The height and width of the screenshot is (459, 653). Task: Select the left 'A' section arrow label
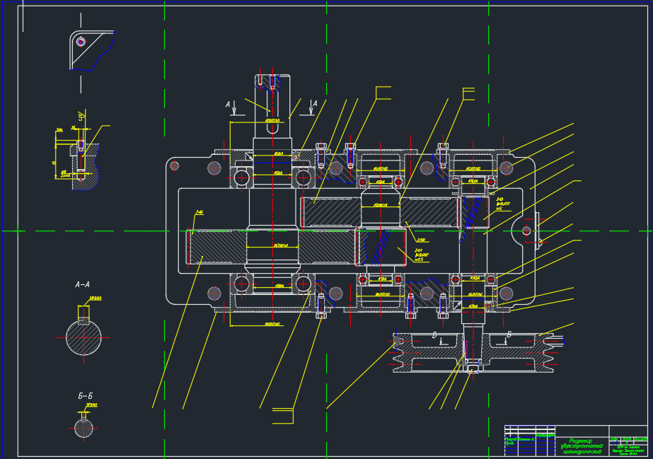(x=228, y=105)
